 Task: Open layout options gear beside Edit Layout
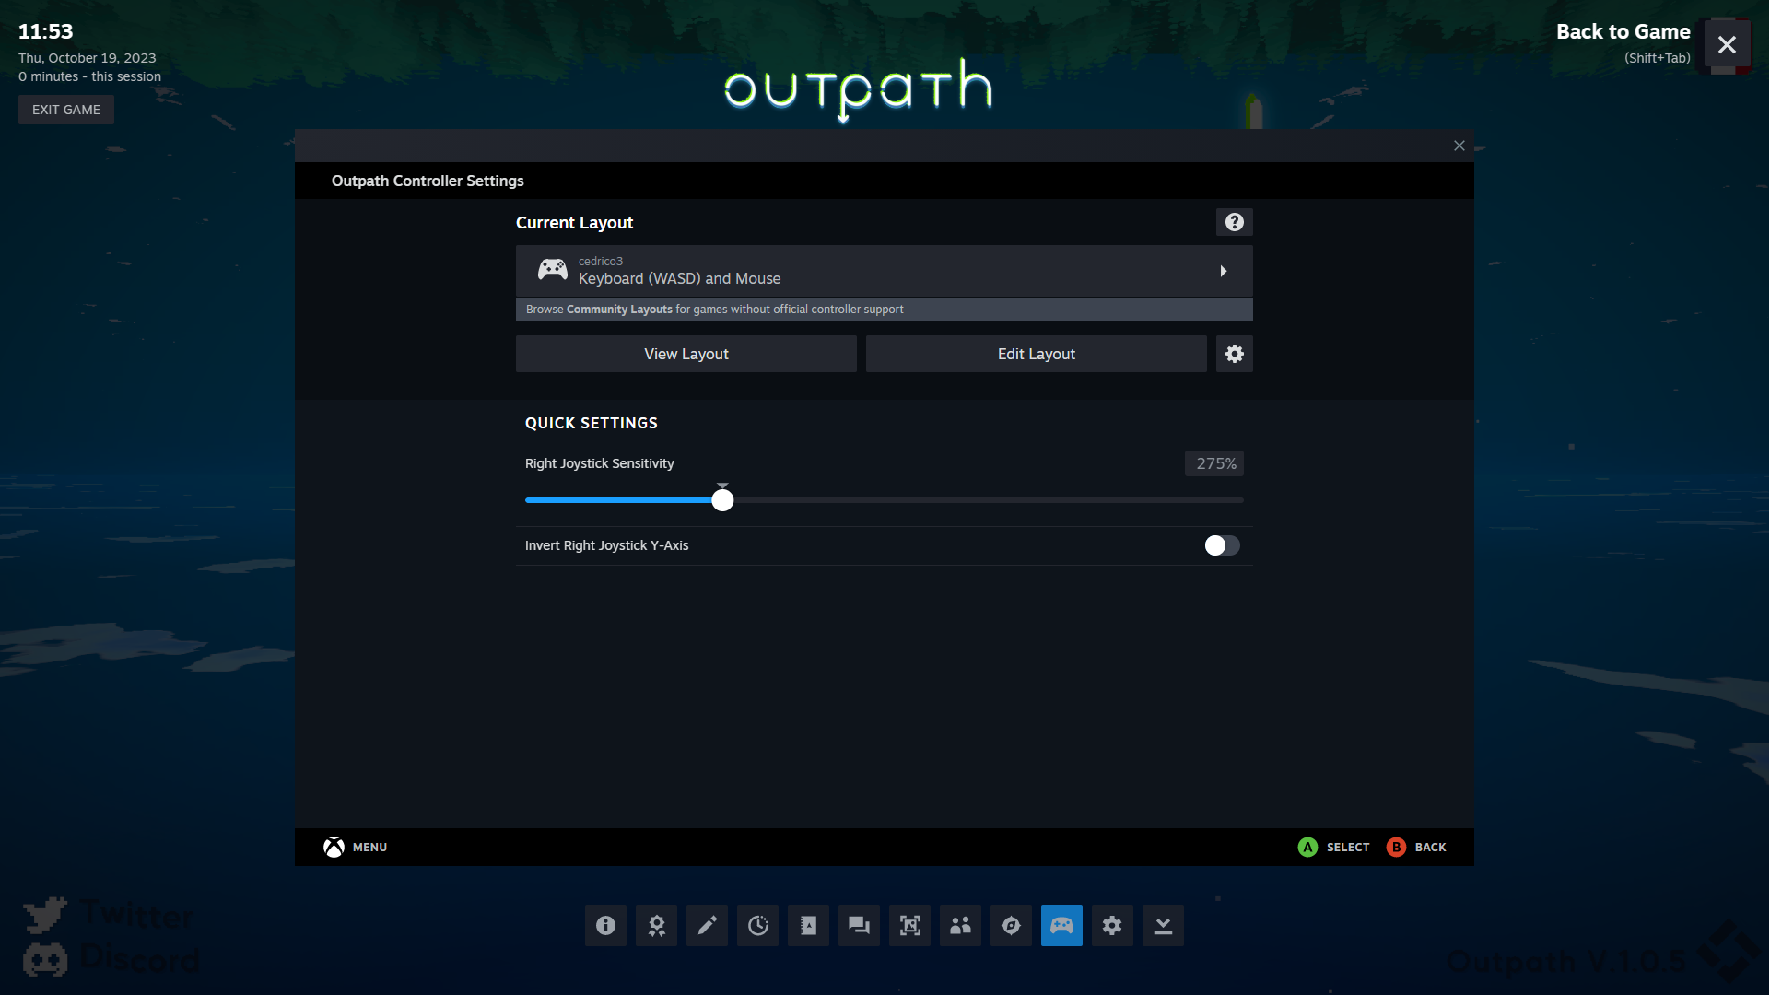pos(1234,354)
